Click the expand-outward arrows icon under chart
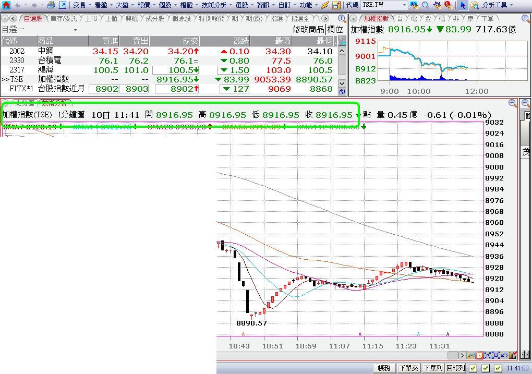532x374 pixels. pyautogui.click(x=495, y=355)
